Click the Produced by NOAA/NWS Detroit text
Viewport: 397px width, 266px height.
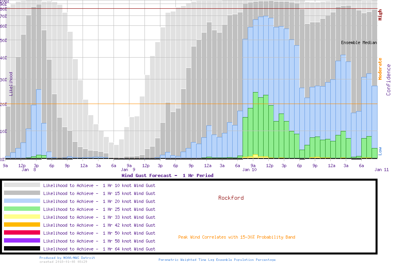click(x=67, y=258)
